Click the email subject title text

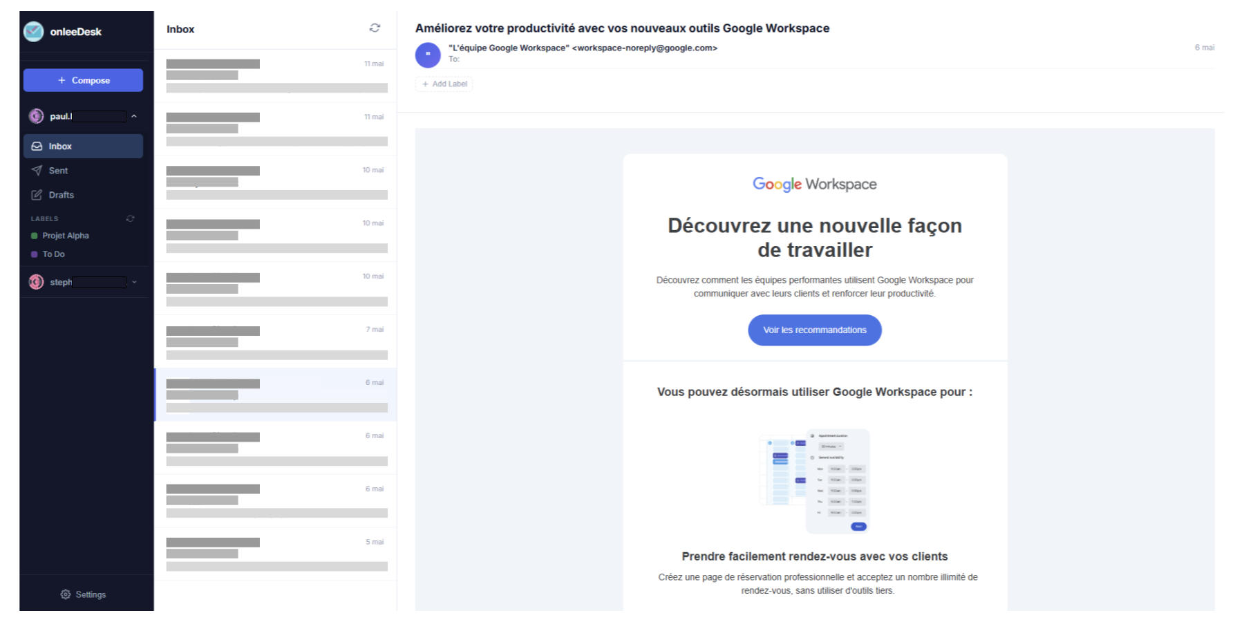[622, 28]
